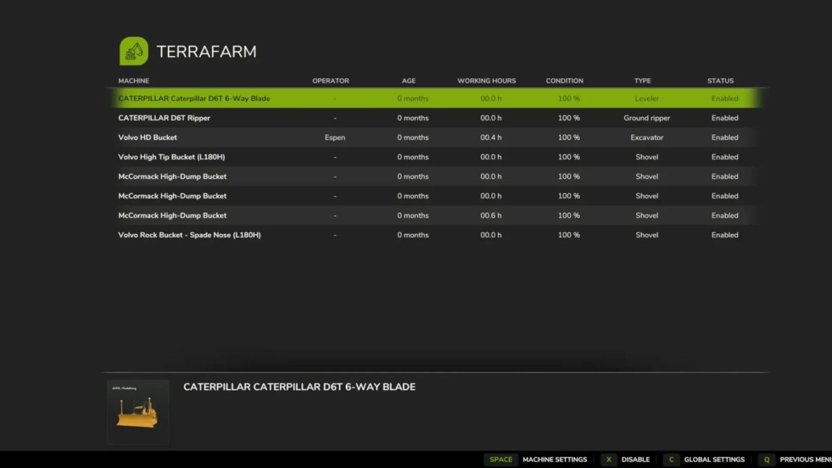Sort by Condition column header
The image size is (832, 468).
click(x=564, y=81)
